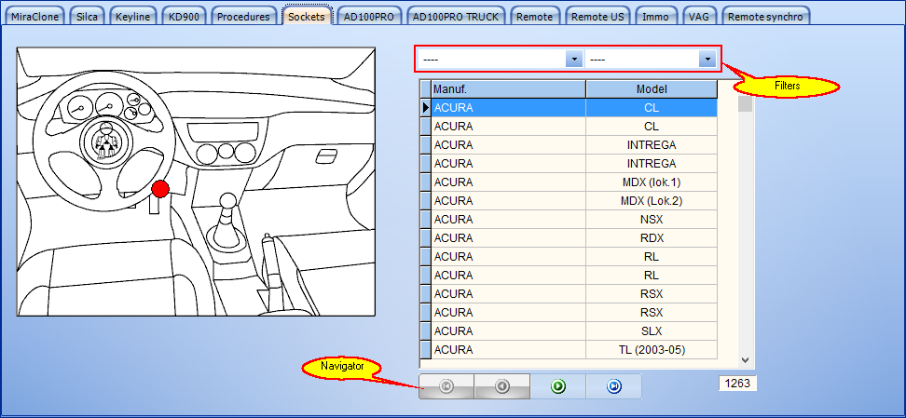Viewport: 906px width, 418px height.
Task: Click the record count field 1263
Action: coord(738,384)
